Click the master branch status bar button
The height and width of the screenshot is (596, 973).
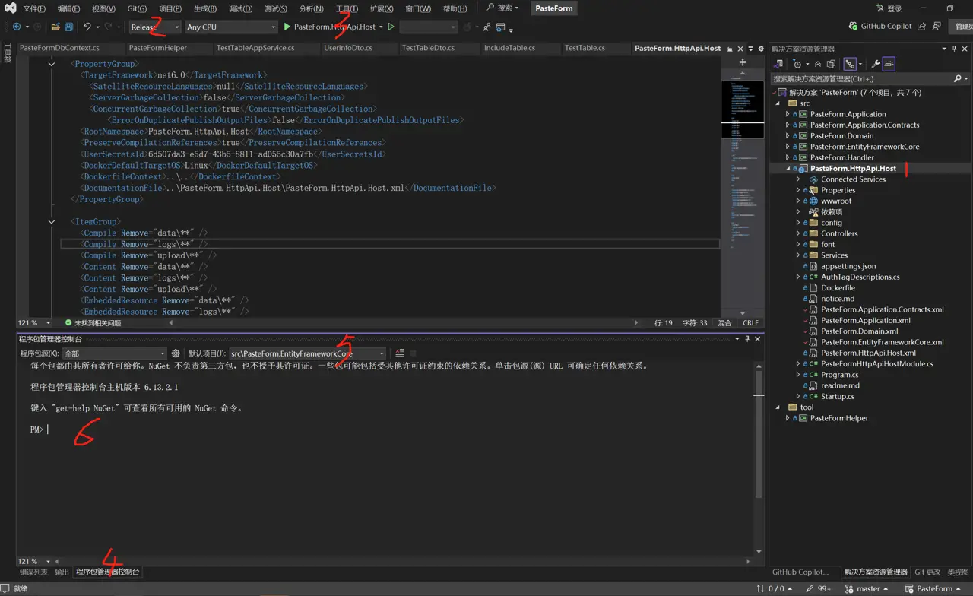(867, 588)
